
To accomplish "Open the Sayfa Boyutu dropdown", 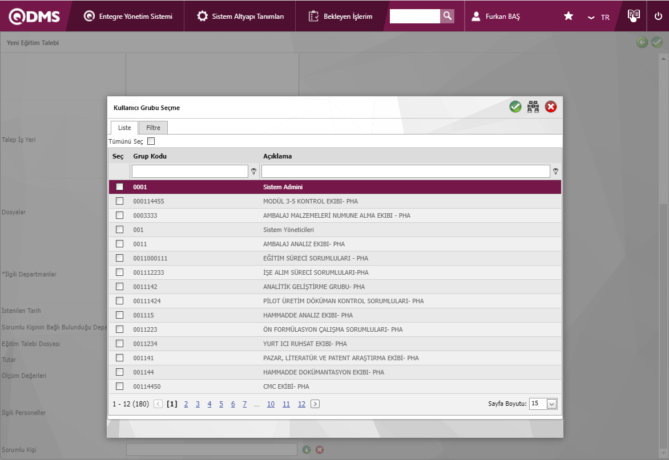I will [551, 404].
